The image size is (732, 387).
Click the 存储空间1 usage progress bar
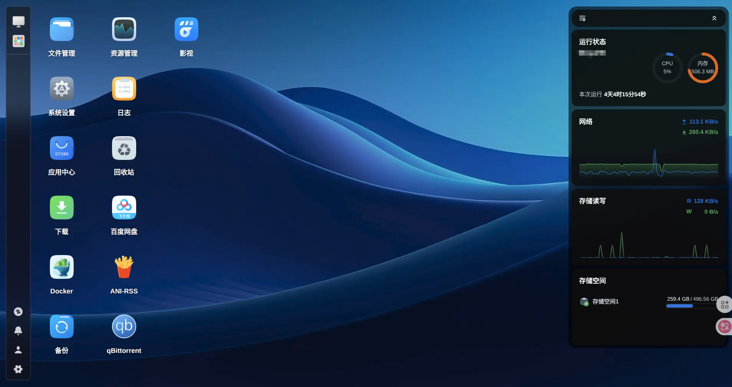coord(692,306)
